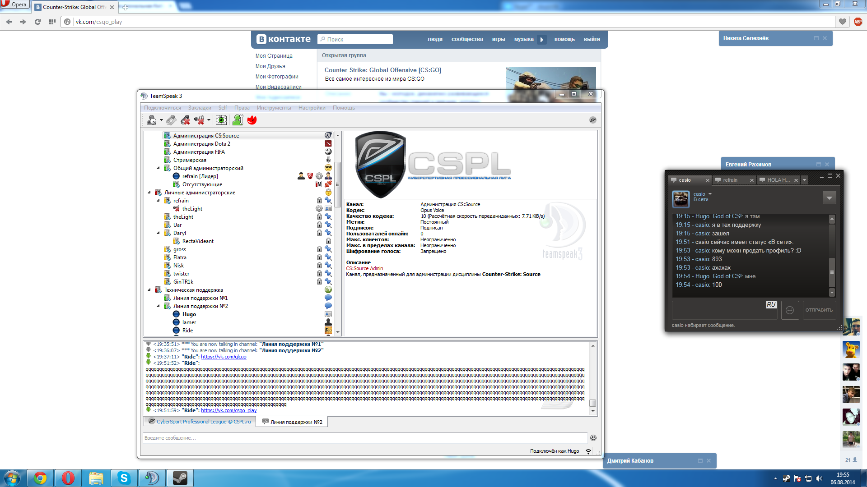Open Настройки menu in TeamSpeak
This screenshot has height=487, width=867.
(312, 108)
